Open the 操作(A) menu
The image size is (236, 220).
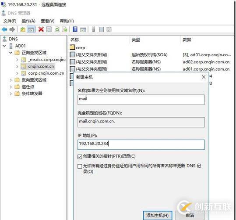click(x=28, y=21)
